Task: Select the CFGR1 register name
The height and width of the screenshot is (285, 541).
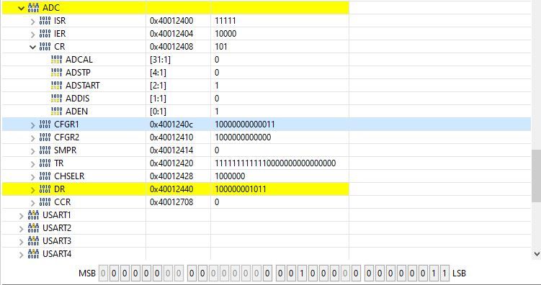Action: [x=66, y=124]
